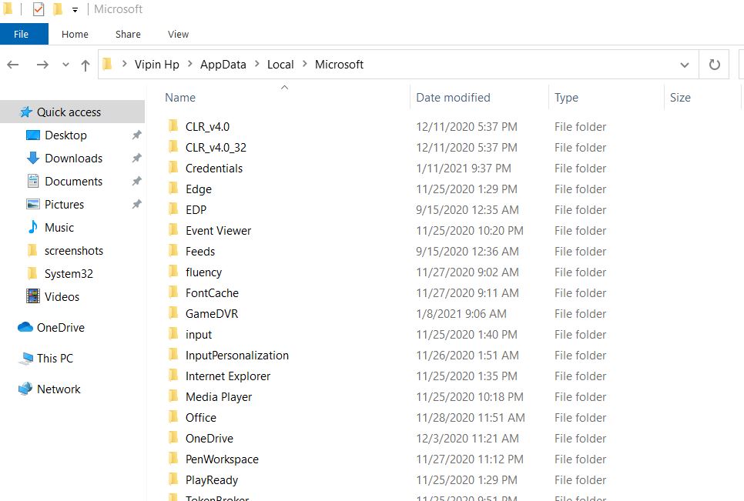Switch to the Home ribbon tab
This screenshot has height=501, width=744.
click(75, 34)
